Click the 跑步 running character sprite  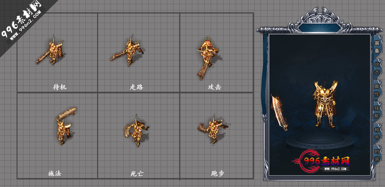[213, 129]
